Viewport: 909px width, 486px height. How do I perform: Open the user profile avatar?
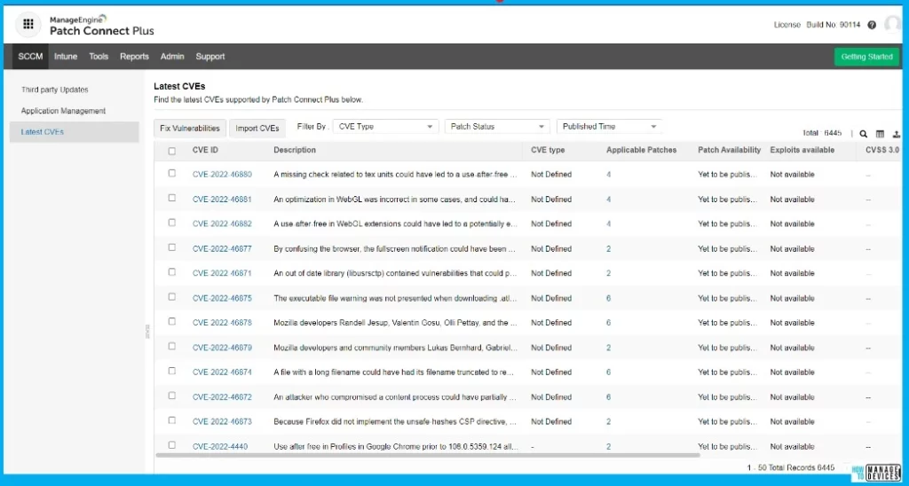pos(893,24)
